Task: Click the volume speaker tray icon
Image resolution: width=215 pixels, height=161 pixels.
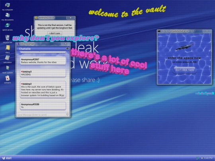Action: [x=202, y=158]
